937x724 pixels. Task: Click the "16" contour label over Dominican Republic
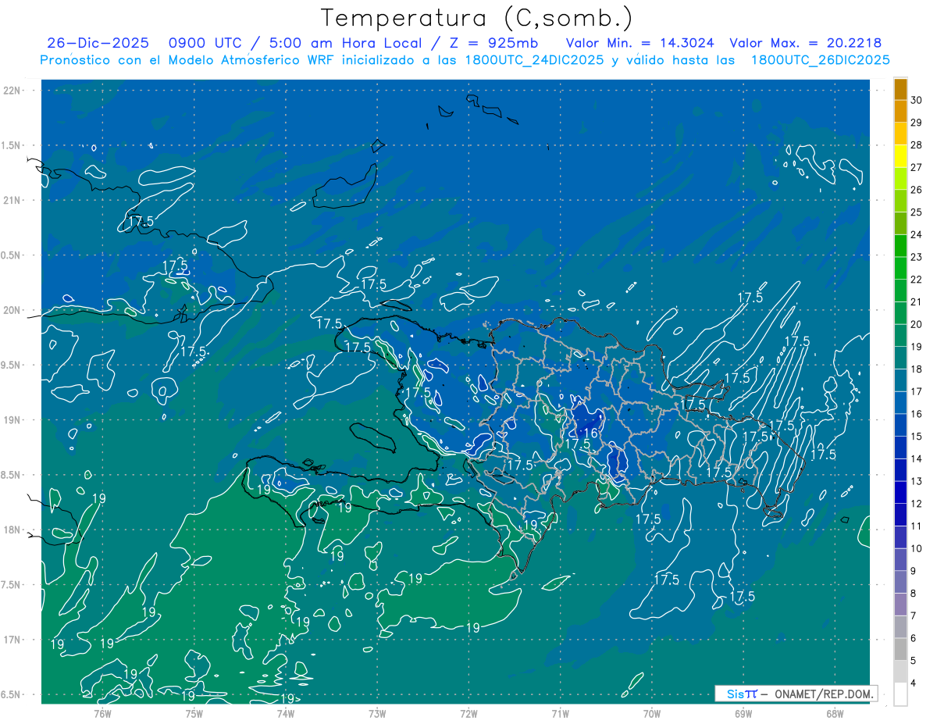(591, 433)
